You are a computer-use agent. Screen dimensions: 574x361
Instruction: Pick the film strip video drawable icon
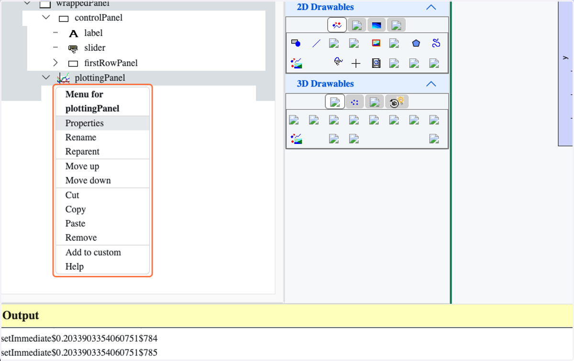tap(376, 63)
